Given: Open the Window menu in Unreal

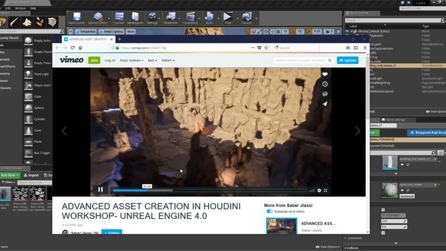Looking at the screenshot, I should pyautogui.click(x=20, y=8).
